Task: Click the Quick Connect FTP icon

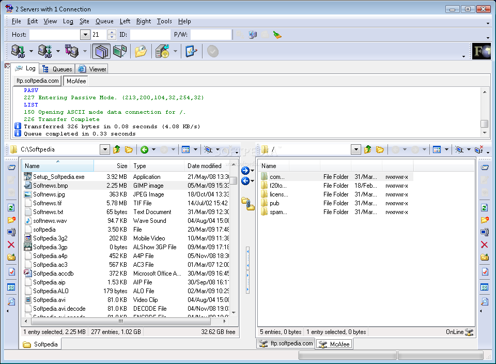Action: coord(45,51)
